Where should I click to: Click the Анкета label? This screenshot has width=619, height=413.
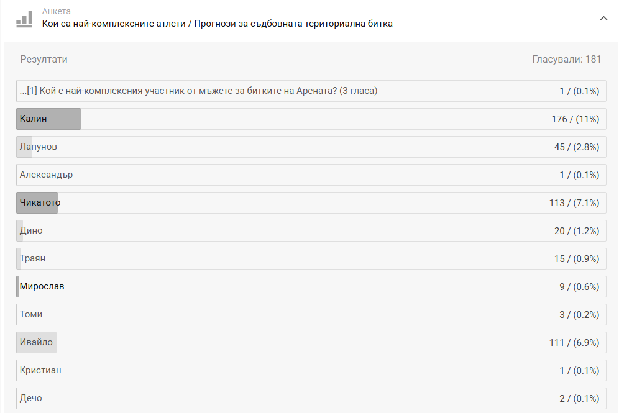pyautogui.click(x=56, y=12)
